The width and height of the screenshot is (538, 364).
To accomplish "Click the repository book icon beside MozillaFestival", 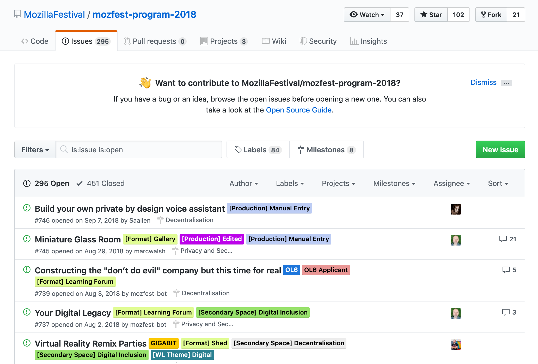I will pyautogui.click(x=17, y=14).
